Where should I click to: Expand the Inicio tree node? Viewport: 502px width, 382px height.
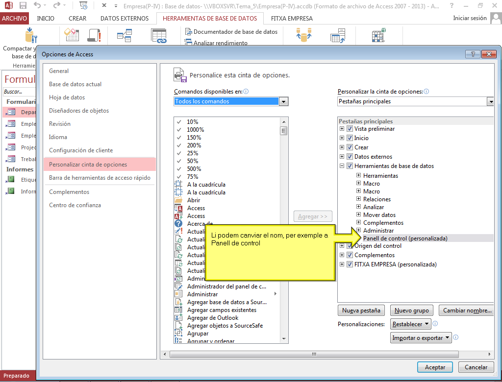[342, 138]
